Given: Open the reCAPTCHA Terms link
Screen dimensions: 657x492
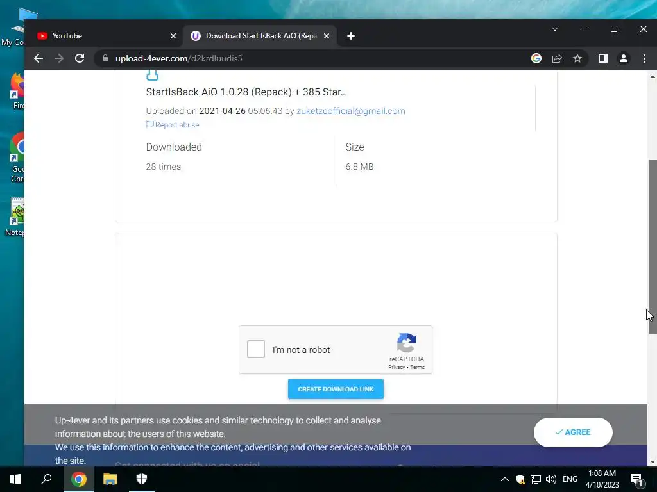Looking at the screenshot, I should click(417, 367).
